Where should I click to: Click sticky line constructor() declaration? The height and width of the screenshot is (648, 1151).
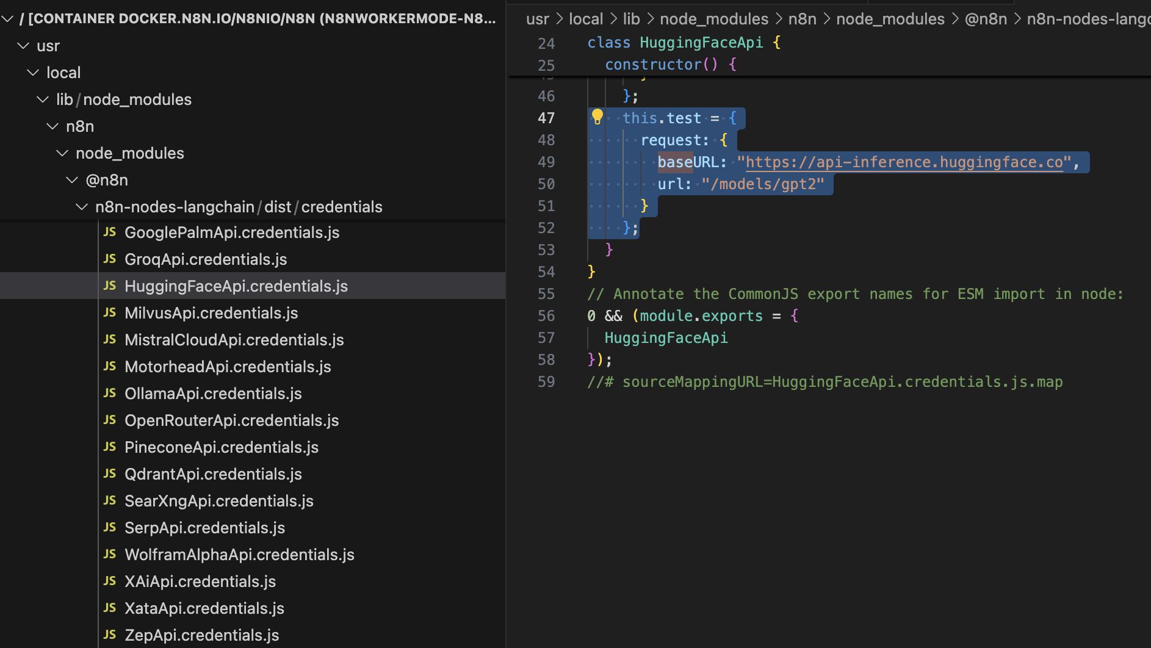671,64
